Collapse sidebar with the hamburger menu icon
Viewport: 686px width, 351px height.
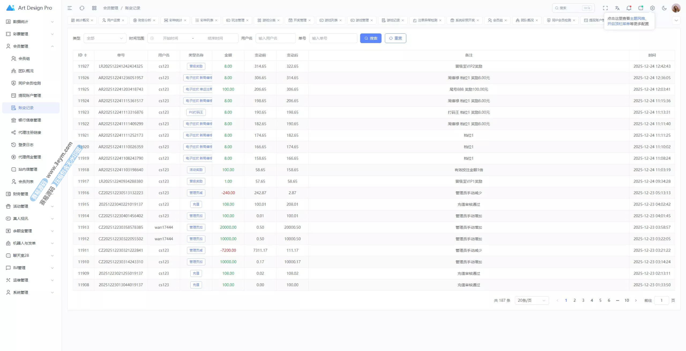pos(70,8)
